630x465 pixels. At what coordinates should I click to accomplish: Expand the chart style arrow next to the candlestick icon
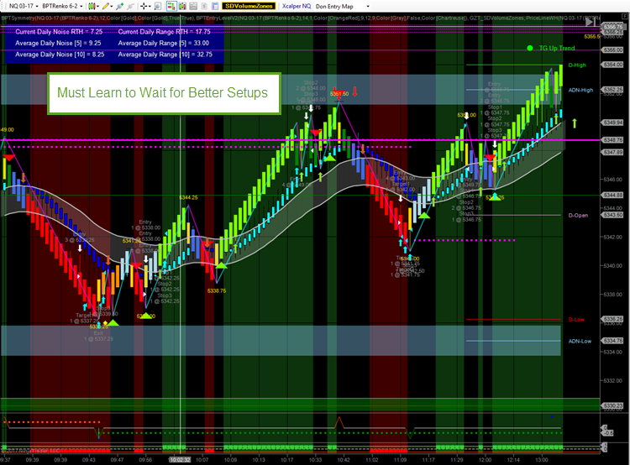pyautogui.click(x=97, y=7)
